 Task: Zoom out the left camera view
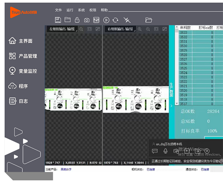coord(81,29)
